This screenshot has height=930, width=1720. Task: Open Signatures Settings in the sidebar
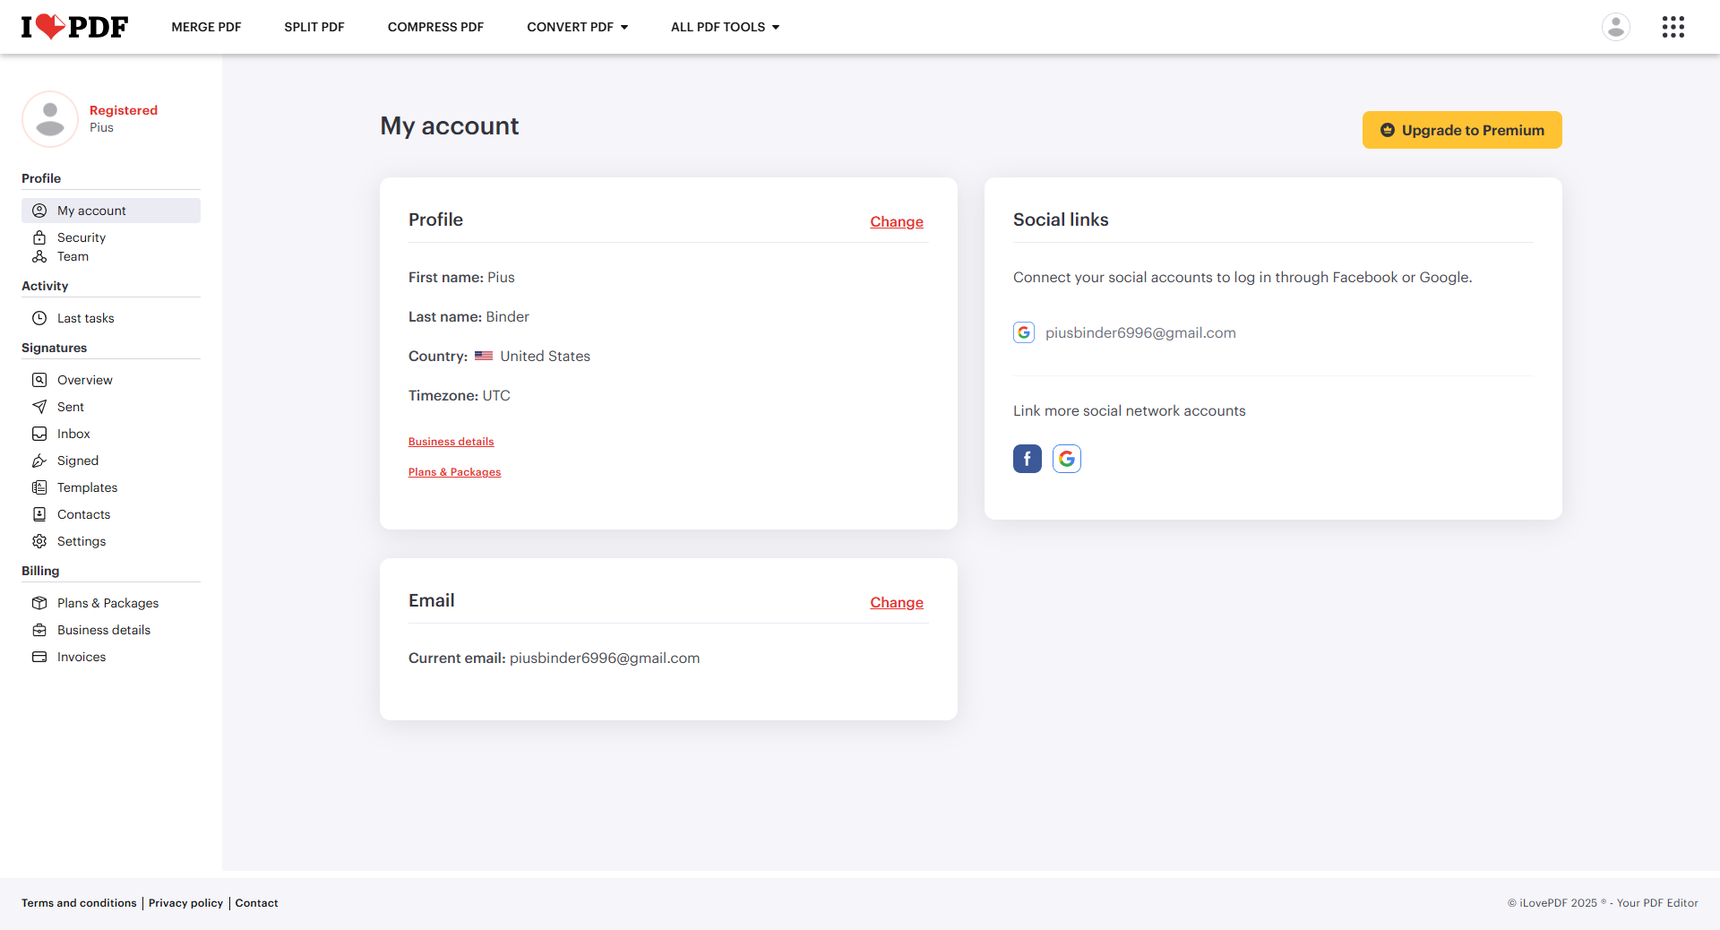(81, 541)
